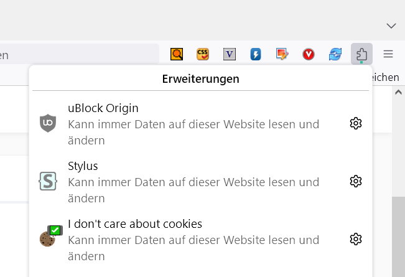Expand the tab list chevron

[391, 26]
